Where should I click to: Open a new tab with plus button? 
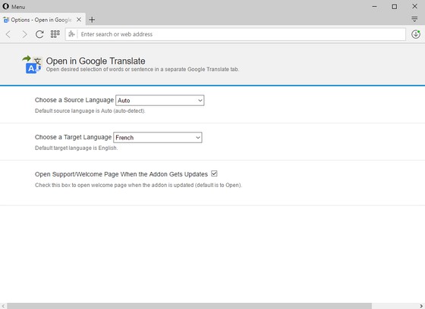click(x=92, y=20)
